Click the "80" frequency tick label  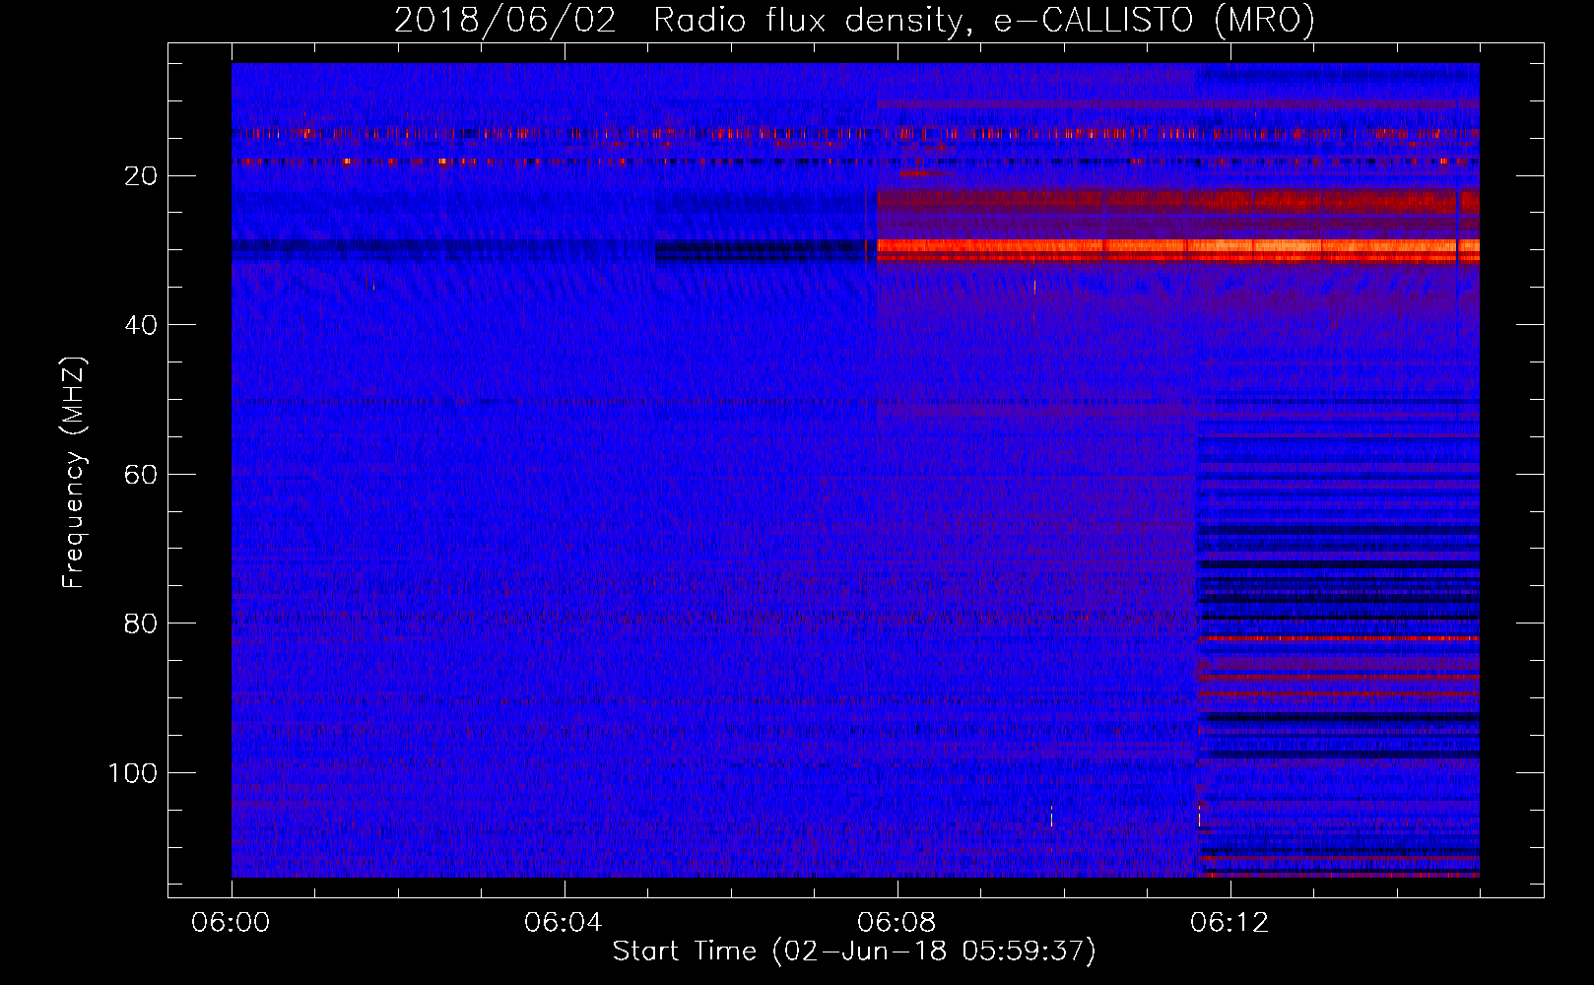coord(142,624)
